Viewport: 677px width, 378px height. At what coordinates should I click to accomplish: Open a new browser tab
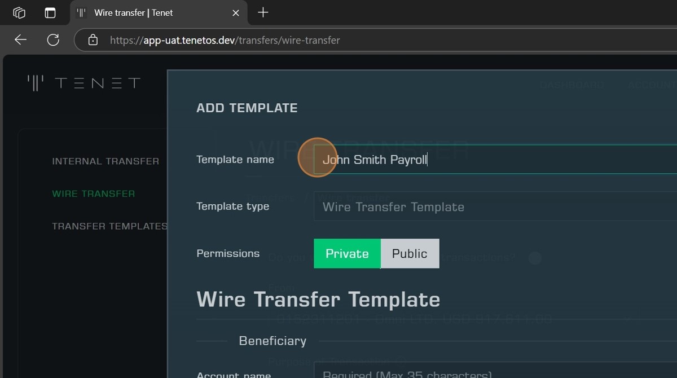[263, 12]
